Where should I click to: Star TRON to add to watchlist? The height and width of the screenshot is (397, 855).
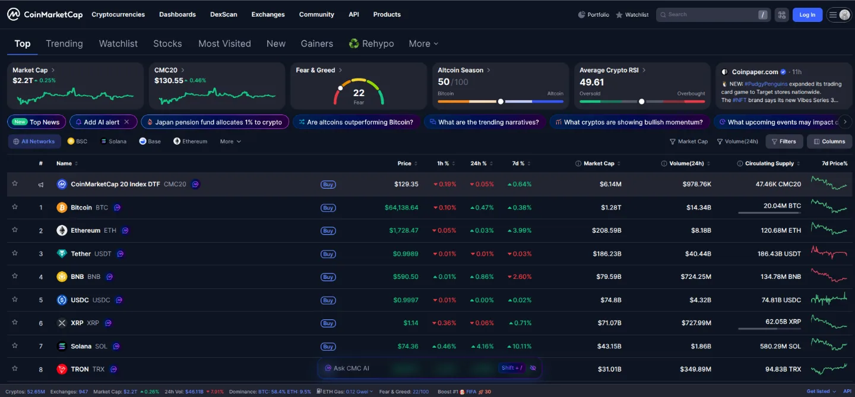pos(15,369)
